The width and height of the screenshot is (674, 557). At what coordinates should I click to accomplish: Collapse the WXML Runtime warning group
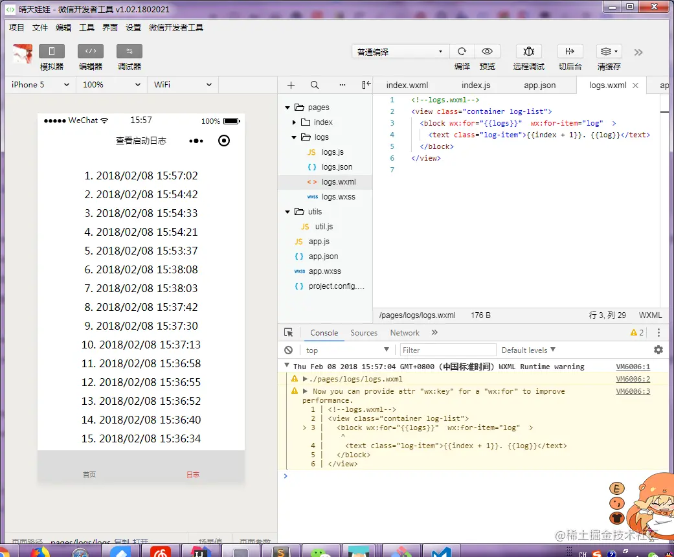287,365
